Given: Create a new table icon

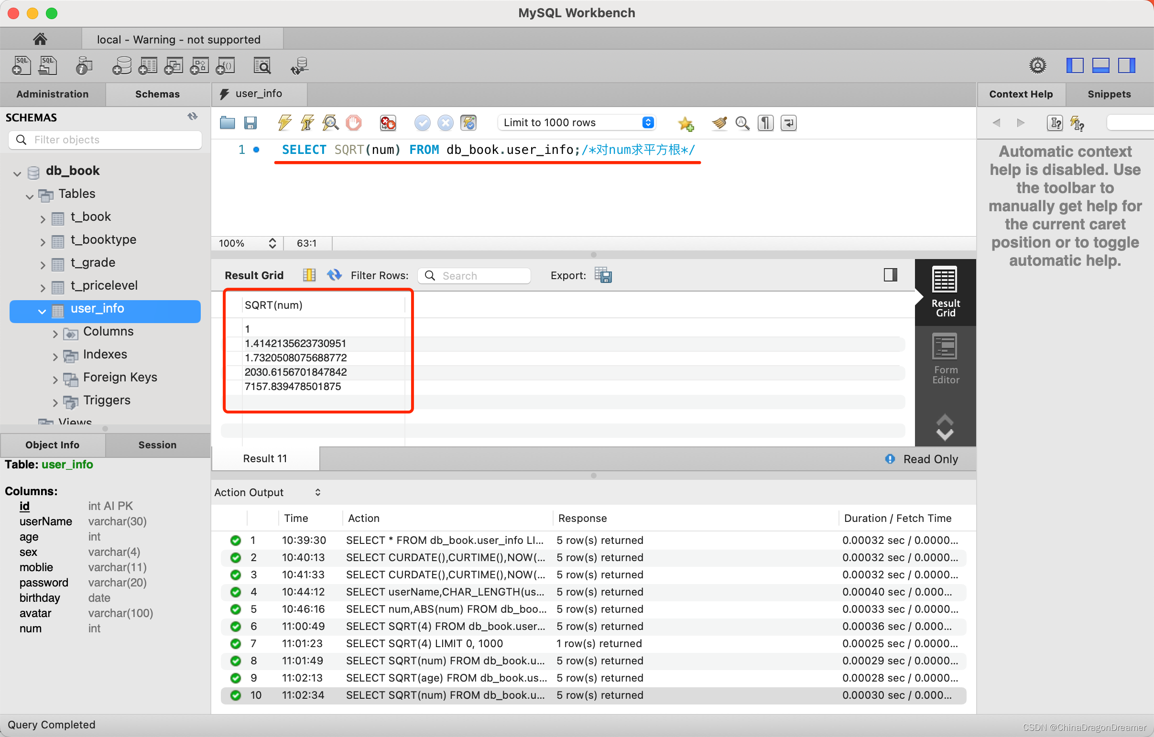Looking at the screenshot, I should (x=148, y=65).
